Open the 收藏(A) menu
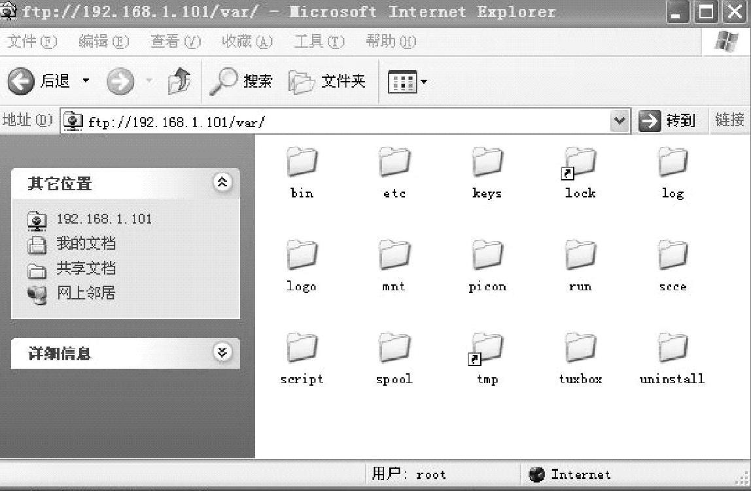This screenshot has width=751, height=491. [x=247, y=42]
